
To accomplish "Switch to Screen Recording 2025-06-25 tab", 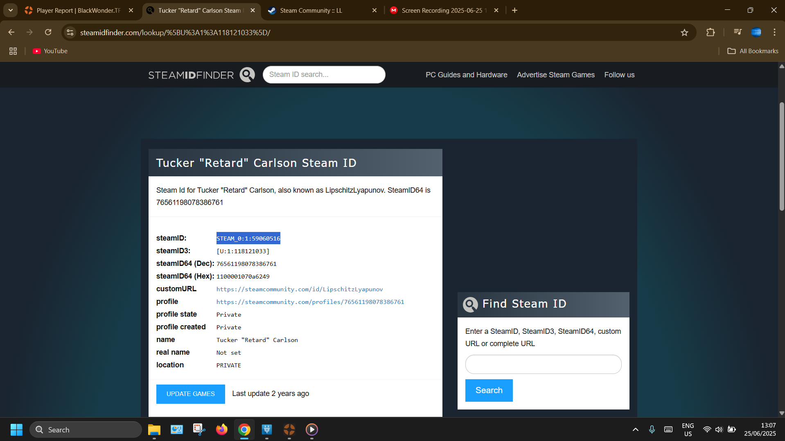I will click(x=444, y=10).
